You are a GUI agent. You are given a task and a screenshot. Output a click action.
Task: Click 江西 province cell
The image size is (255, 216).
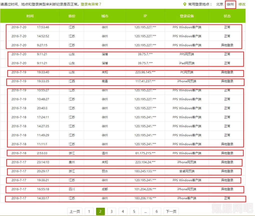tap(72, 81)
